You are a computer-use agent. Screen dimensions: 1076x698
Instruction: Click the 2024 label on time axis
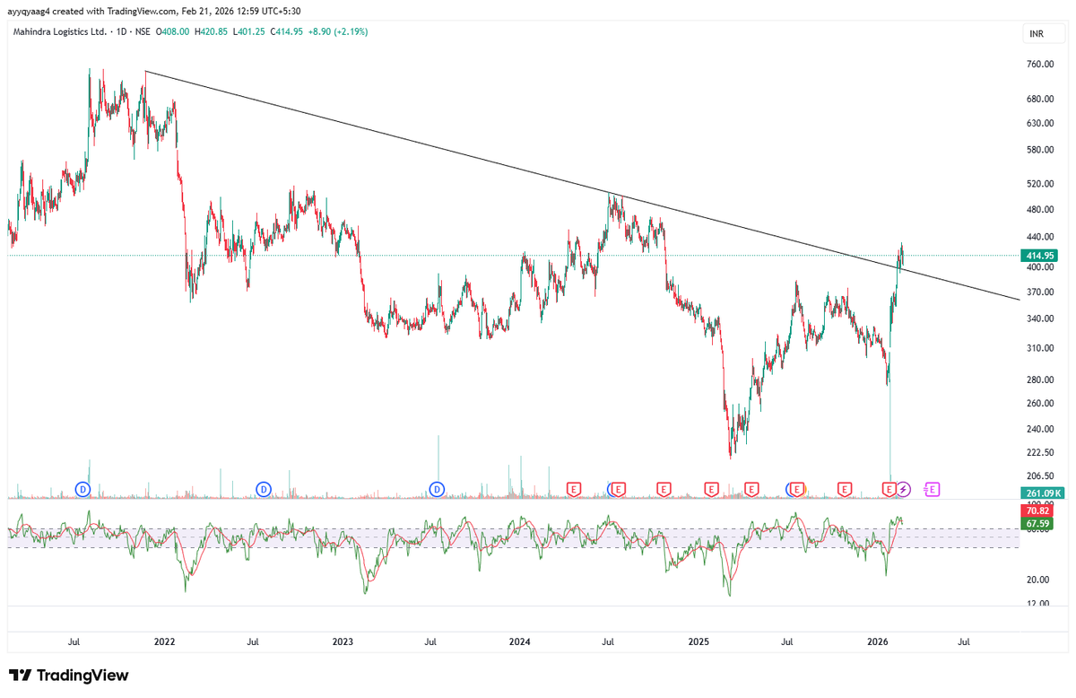[x=520, y=642]
